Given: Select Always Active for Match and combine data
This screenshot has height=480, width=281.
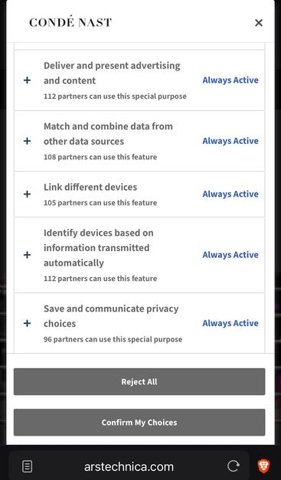Looking at the screenshot, I should click(x=230, y=141).
